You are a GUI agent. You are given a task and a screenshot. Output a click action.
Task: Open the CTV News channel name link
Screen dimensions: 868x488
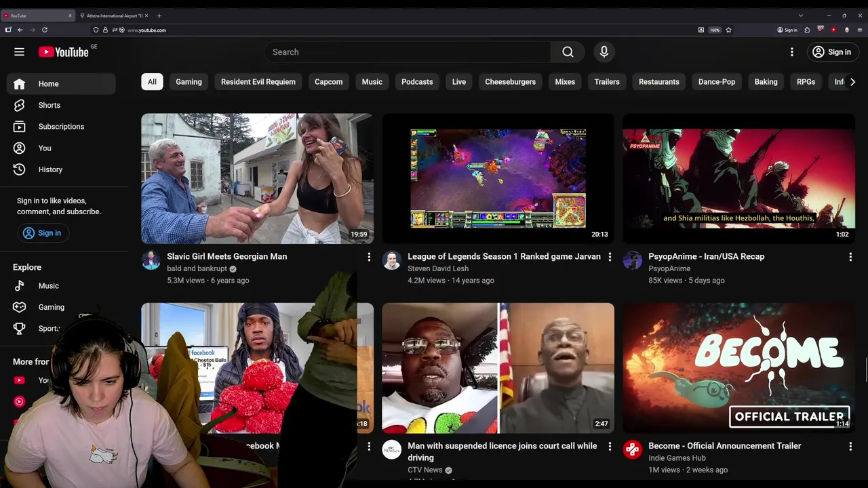click(x=425, y=470)
